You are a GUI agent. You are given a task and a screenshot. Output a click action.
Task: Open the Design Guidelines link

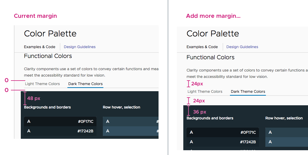[x=79, y=47]
